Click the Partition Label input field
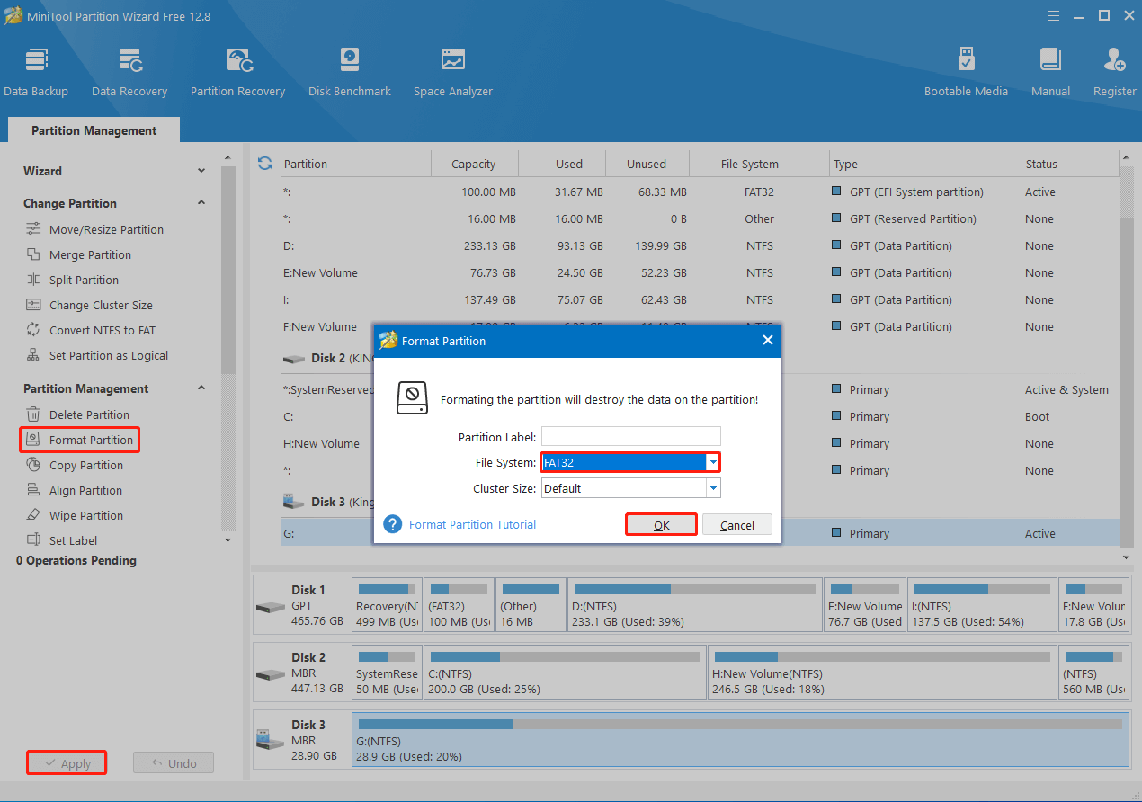The width and height of the screenshot is (1142, 802). [x=631, y=437]
